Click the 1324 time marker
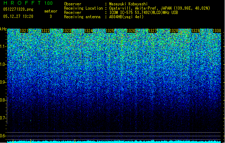This screenshot has height=143, width=225. point(89,31)
